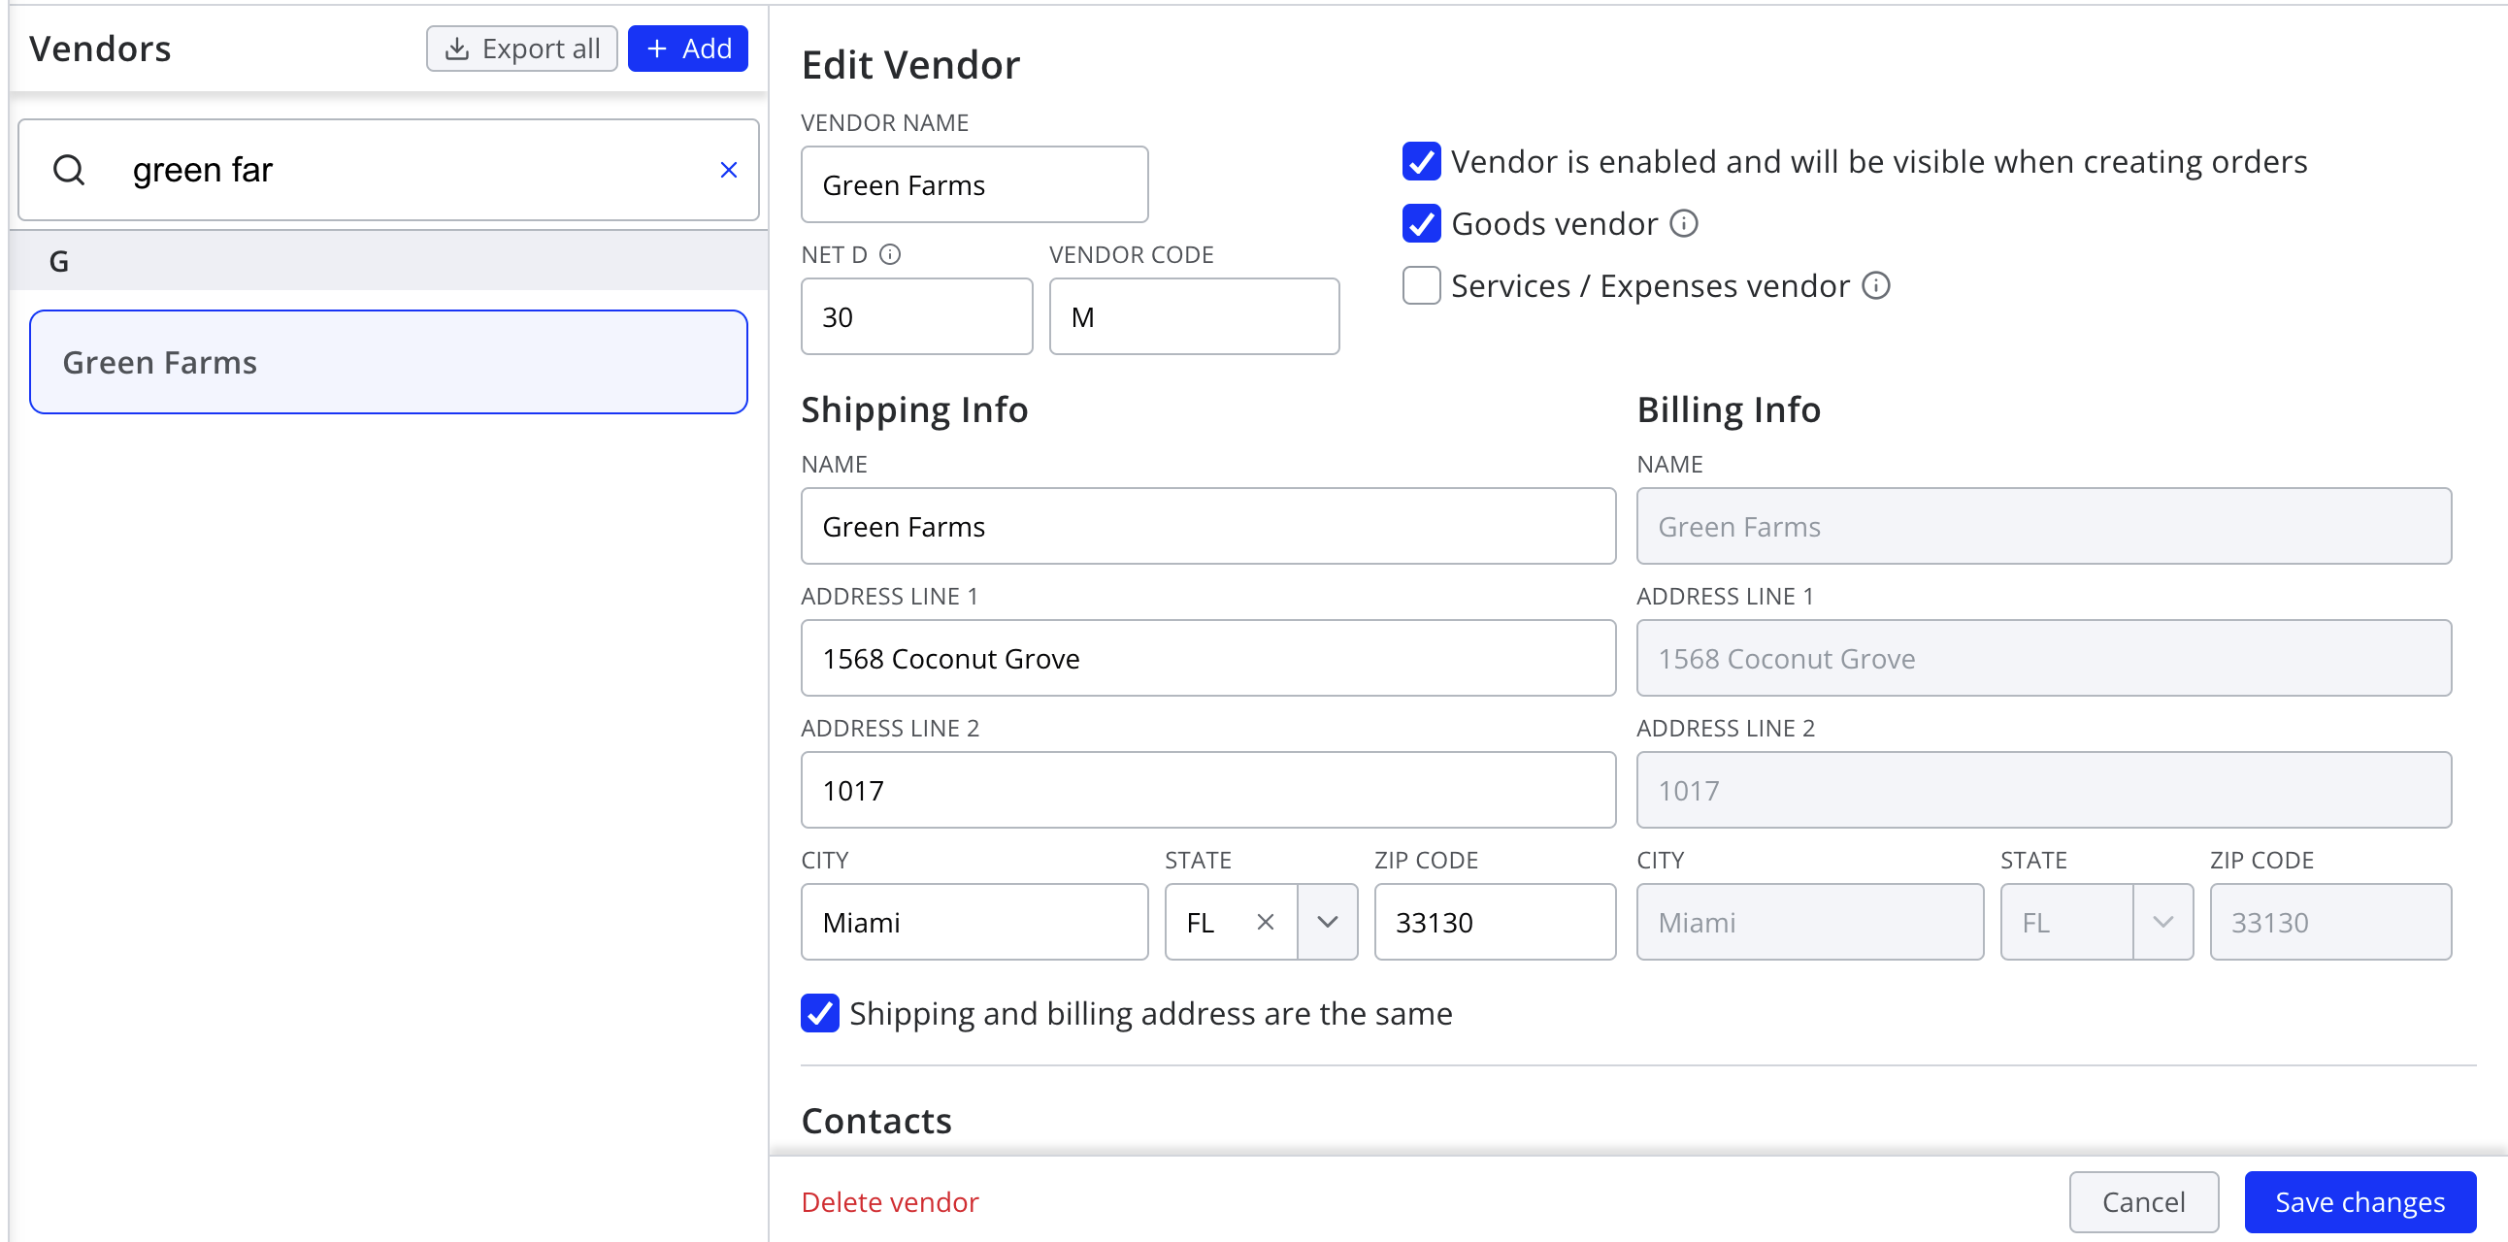Cancel editing the vendor
Image resolution: width=2508 pixels, height=1242 pixels.
[x=2143, y=1202]
